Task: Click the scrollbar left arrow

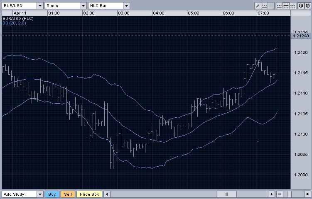Action: point(107,194)
